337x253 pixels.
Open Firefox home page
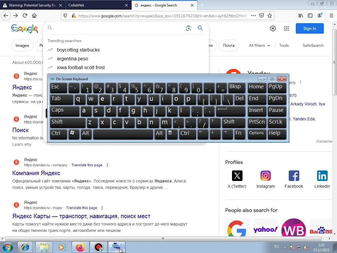(34, 16)
